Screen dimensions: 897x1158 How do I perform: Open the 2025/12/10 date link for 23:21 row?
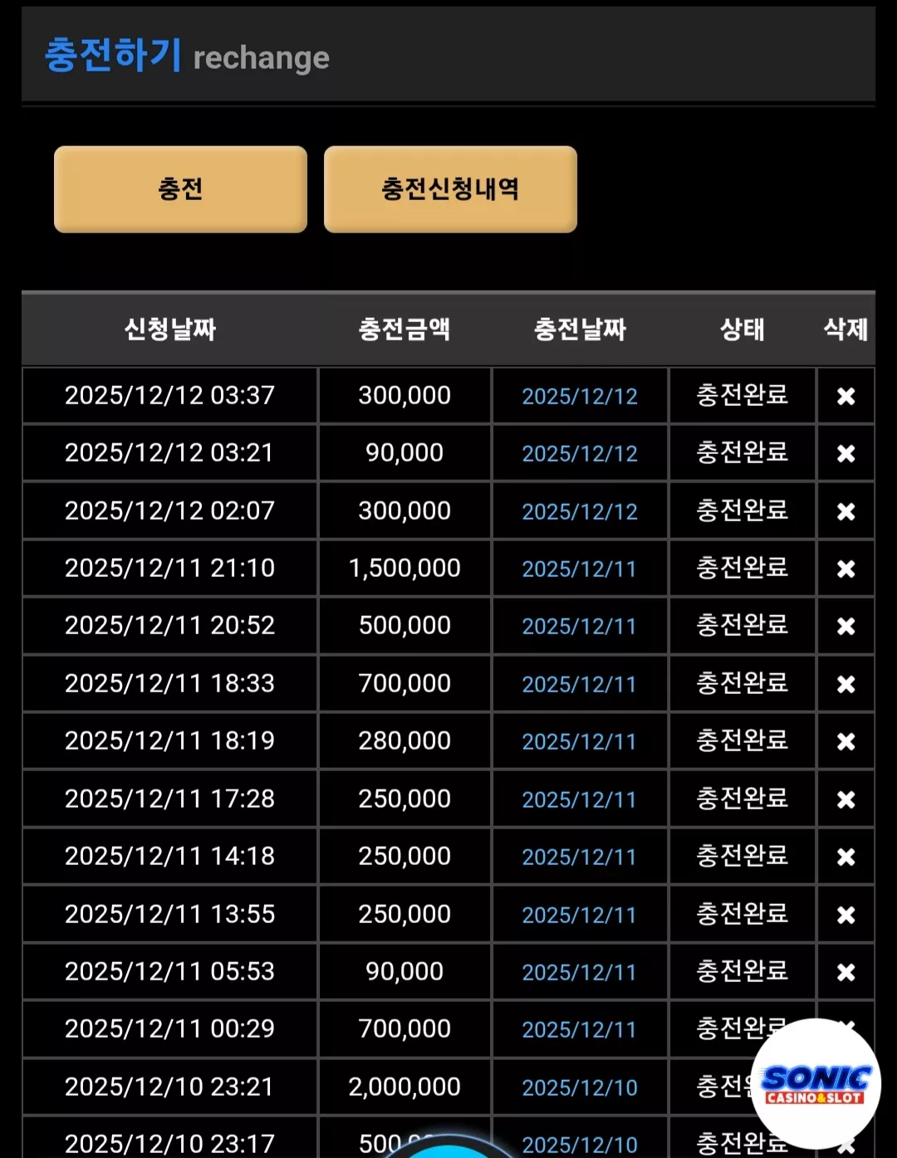pos(580,1087)
